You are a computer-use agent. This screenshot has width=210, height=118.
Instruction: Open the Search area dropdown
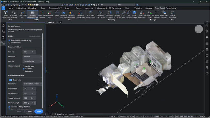pos(32,84)
